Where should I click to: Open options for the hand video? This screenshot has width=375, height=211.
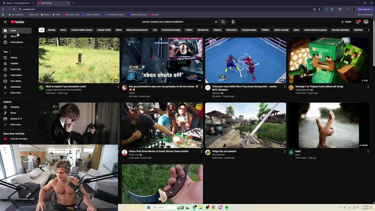pos(368,152)
